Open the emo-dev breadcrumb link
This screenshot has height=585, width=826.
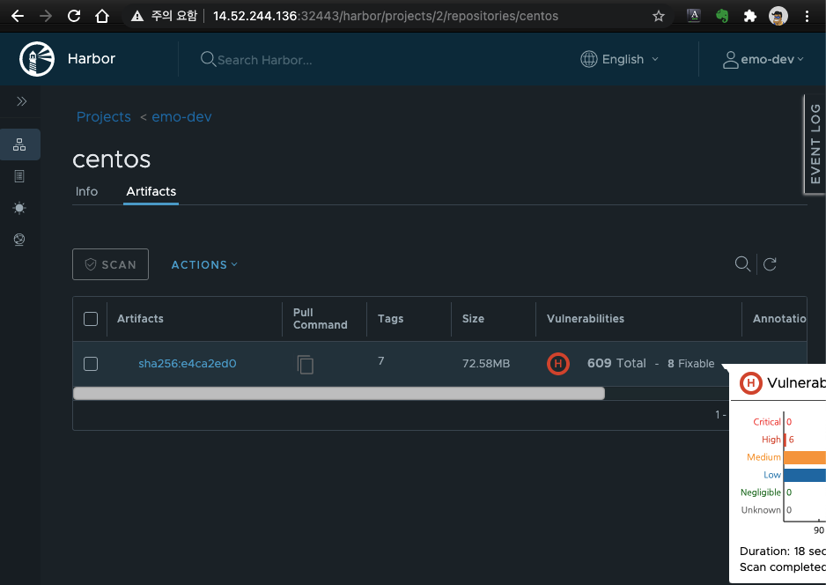click(x=181, y=116)
